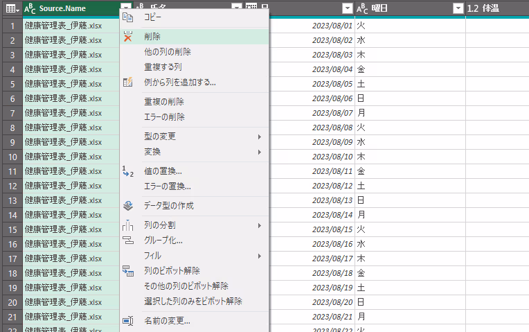Image resolution: width=529 pixels, height=332 pixels.
Task: Select row number 1
Action: point(12,26)
